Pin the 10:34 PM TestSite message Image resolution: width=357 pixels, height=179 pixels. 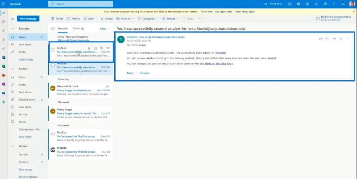(x=108, y=48)
